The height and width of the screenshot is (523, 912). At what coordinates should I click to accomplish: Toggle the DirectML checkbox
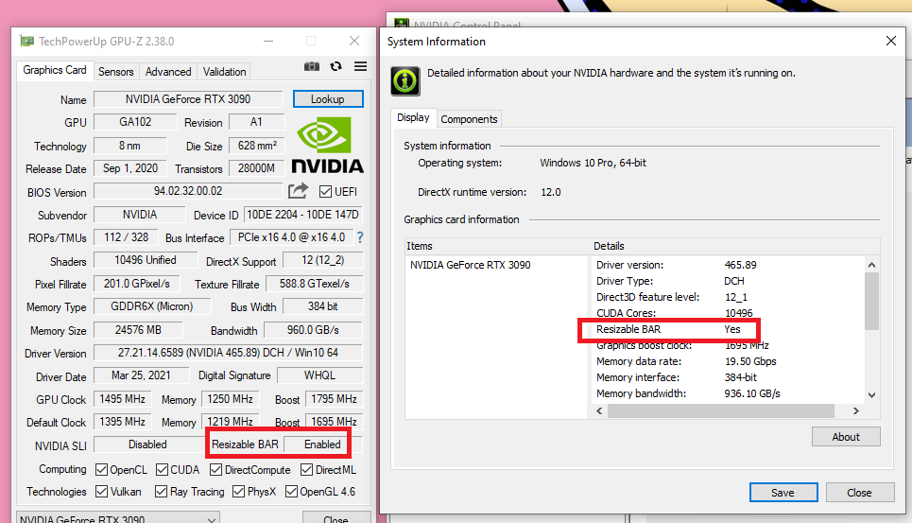(306, 469)
